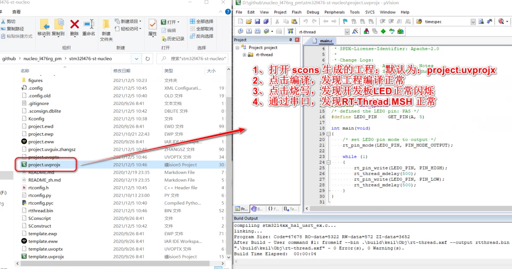The image size is (512, 269).
Task: Click Save All icon in µVision
Action: pyautogui.click(x=266, y=21)
